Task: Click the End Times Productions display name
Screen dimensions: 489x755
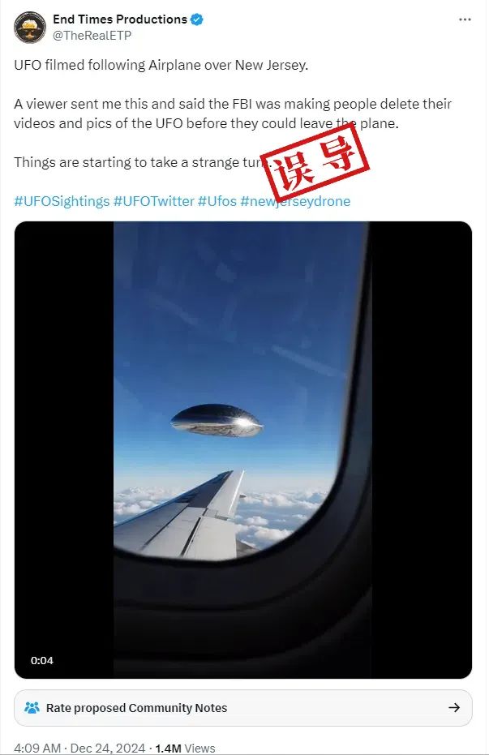Action: pyautogui.click(x=120, y=19)
